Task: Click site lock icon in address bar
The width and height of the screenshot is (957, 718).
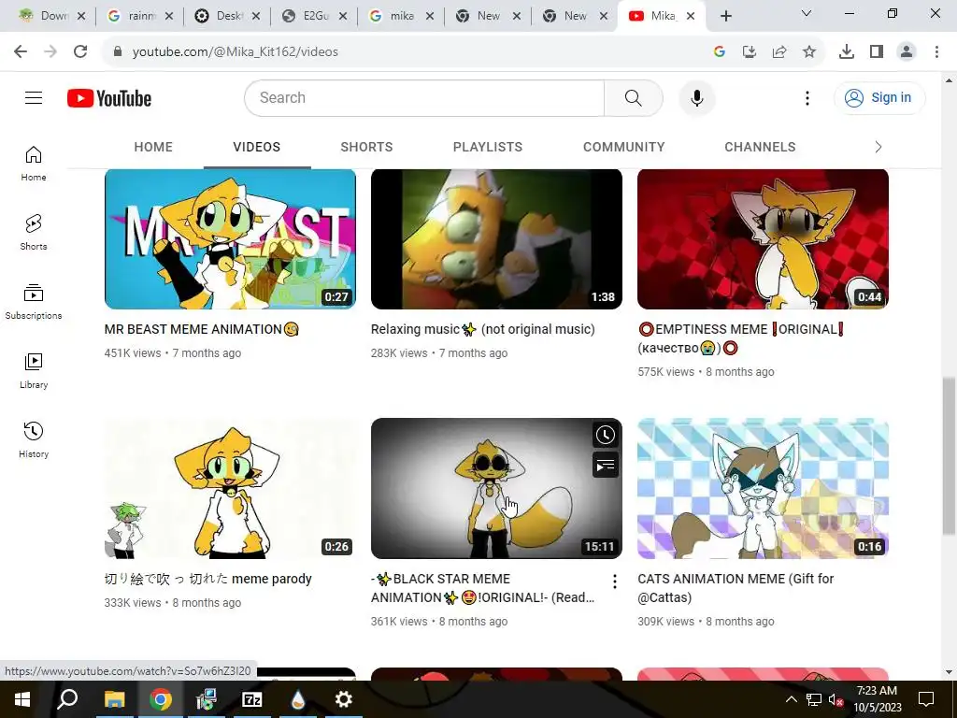Action: (x=118, y=52)
